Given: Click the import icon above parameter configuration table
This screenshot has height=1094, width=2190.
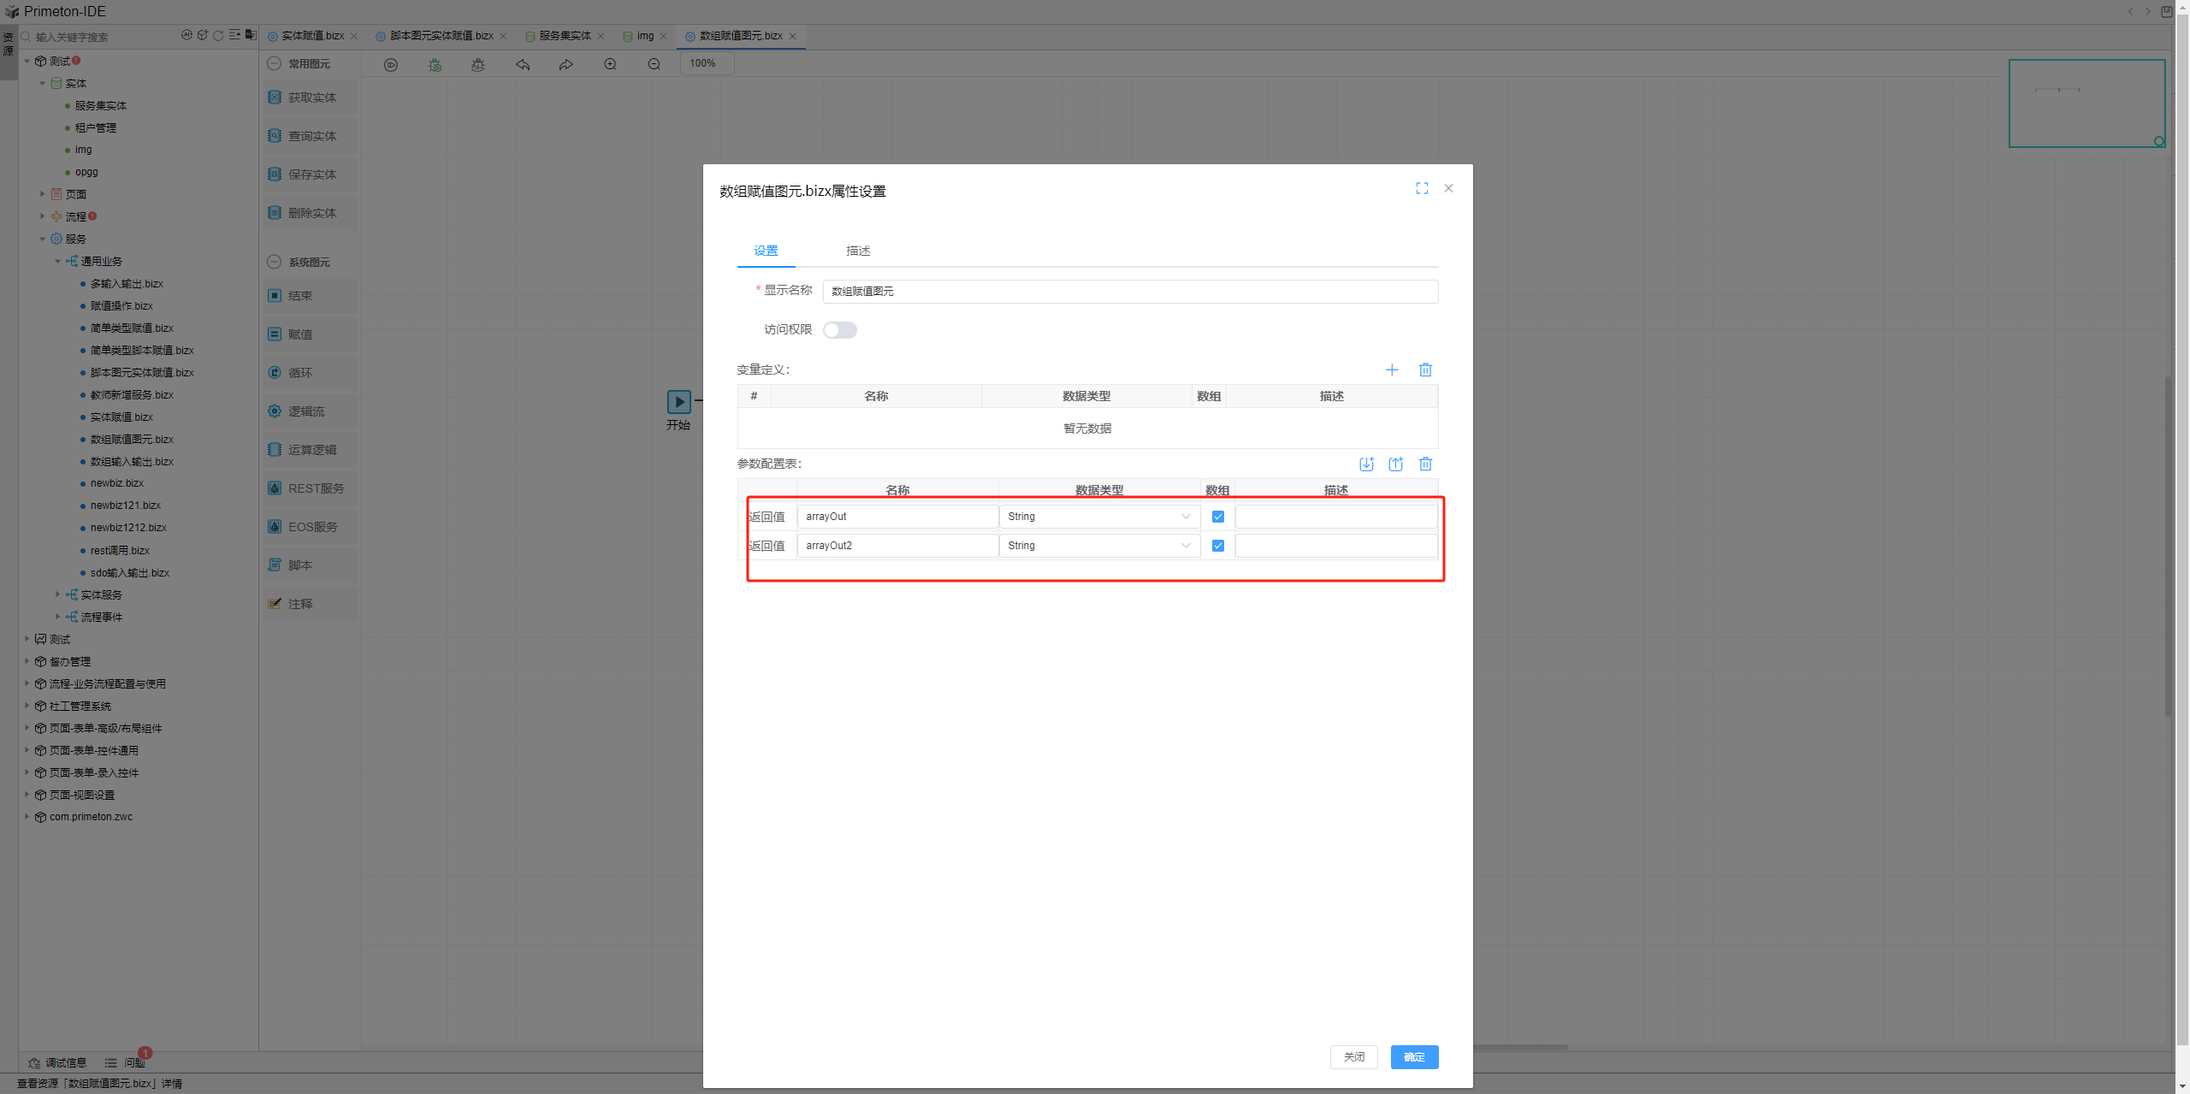Looking at the screenshot, I should (x=1366, y=464).
